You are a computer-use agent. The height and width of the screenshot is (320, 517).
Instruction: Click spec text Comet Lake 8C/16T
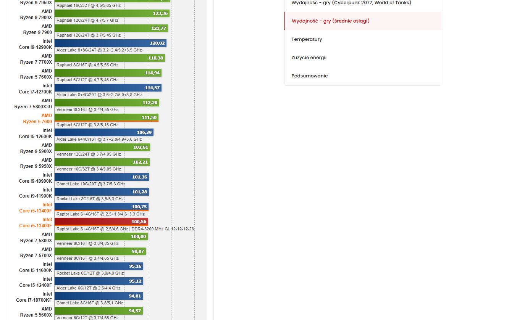90,303
